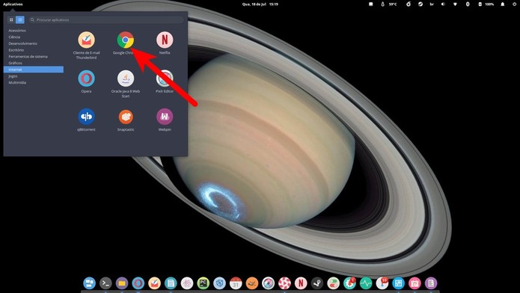Switch the menu to grid view
520x293 pixels.
(11, 20)
